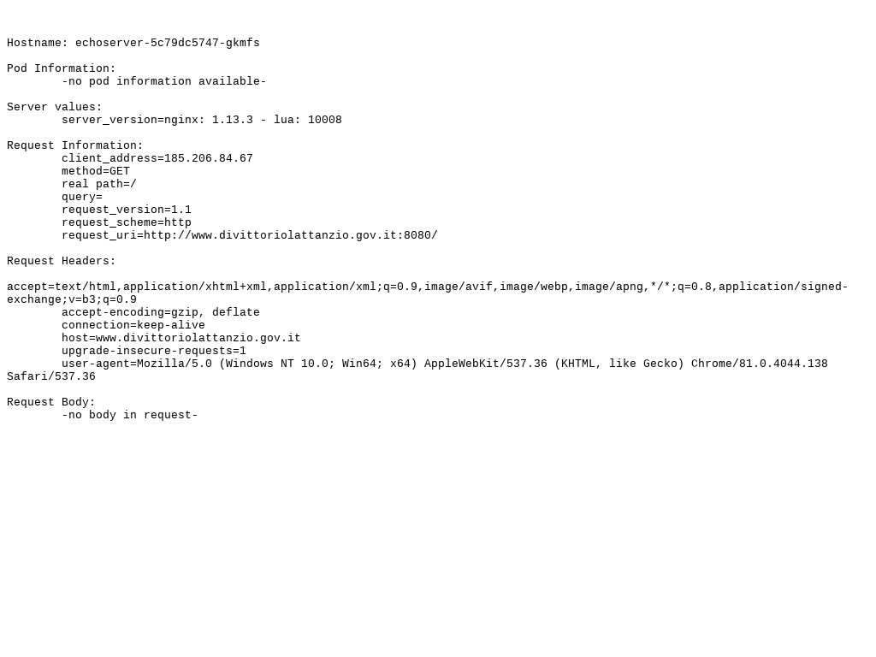Click the Pod Information heading

[62, 68]
